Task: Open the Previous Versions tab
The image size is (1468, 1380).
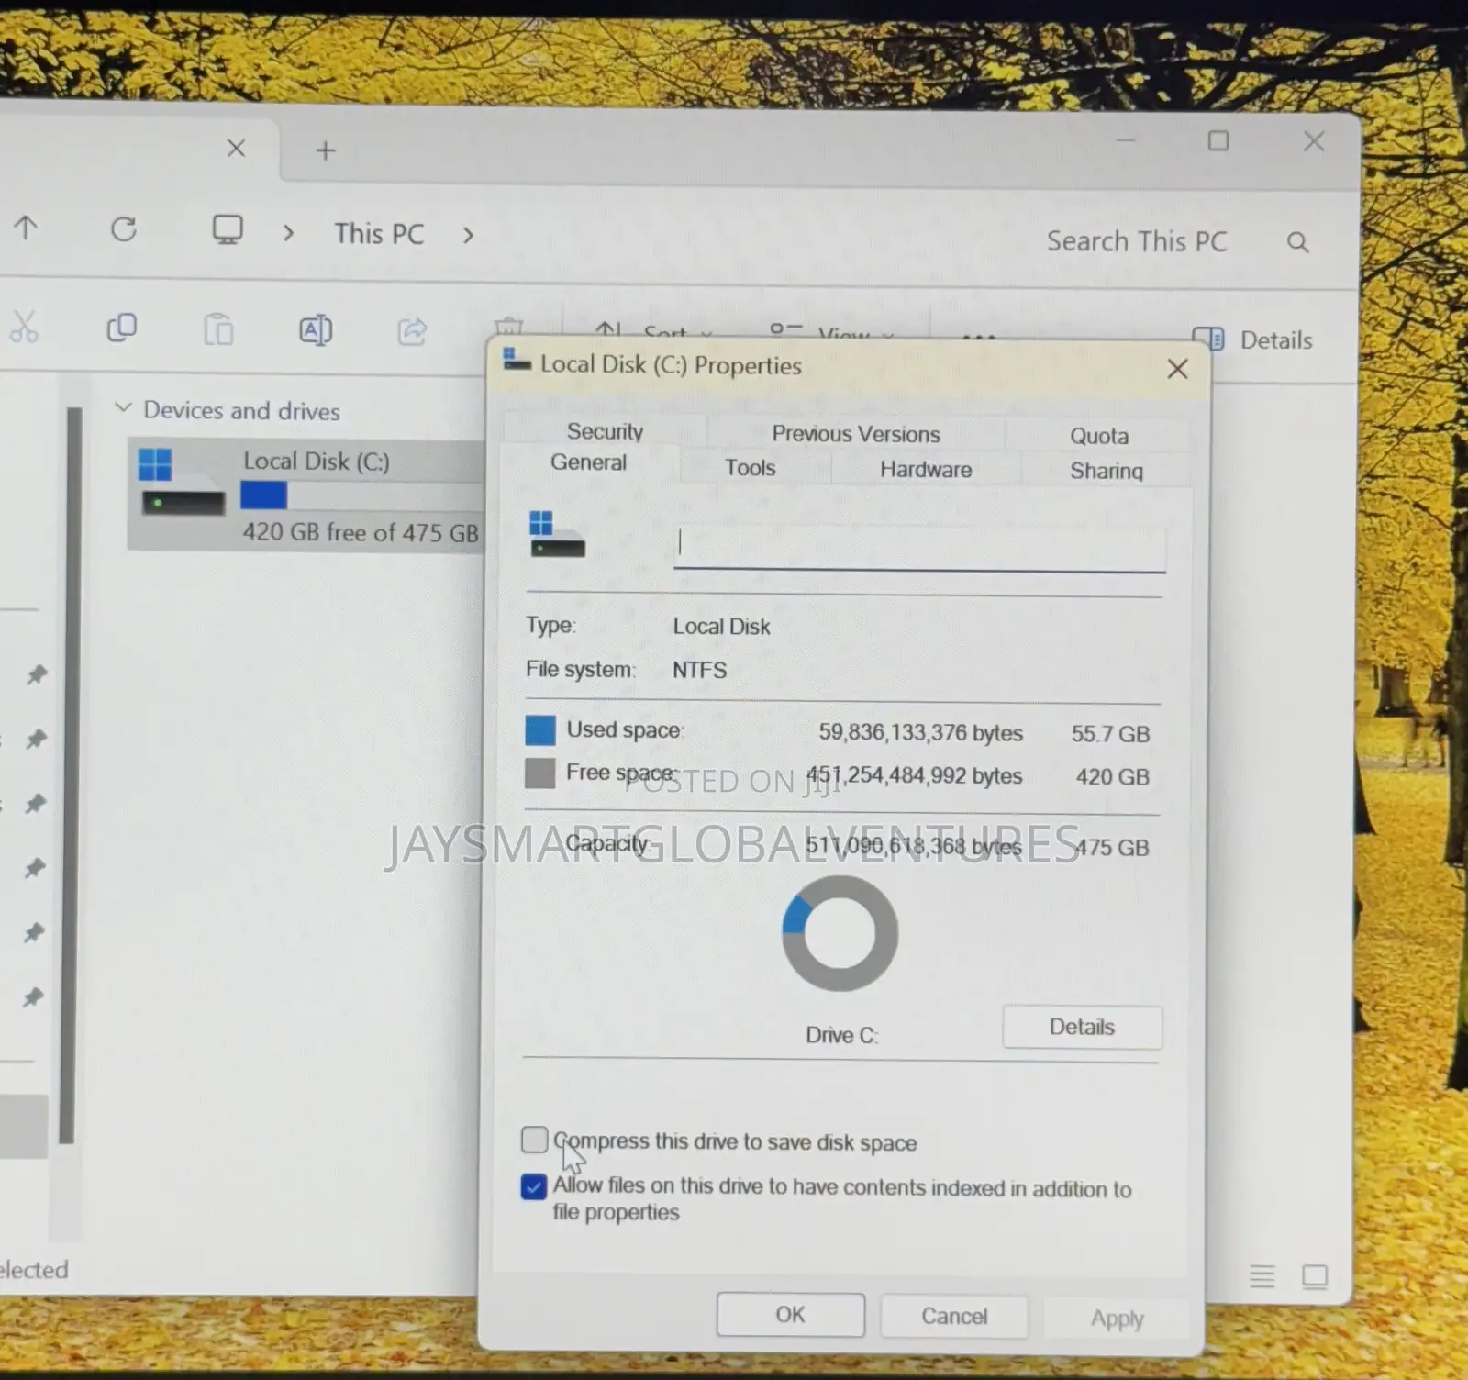Action: pyautogui.click(x=856, y=434)
